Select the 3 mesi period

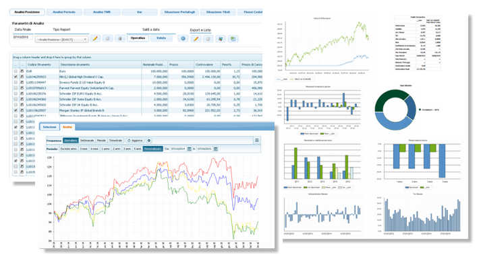click(x=84, y=149)
